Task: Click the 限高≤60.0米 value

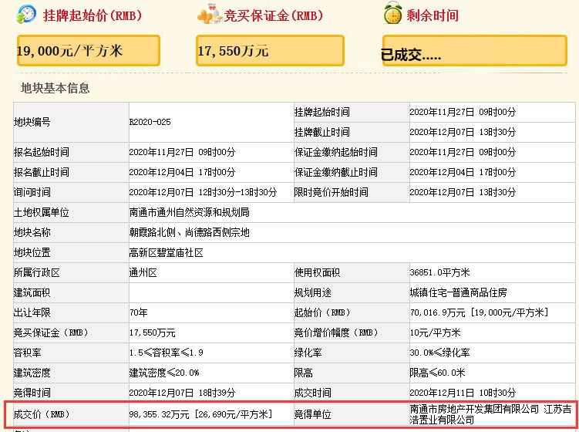Action: pyautogui.click(x=438, y=373)
